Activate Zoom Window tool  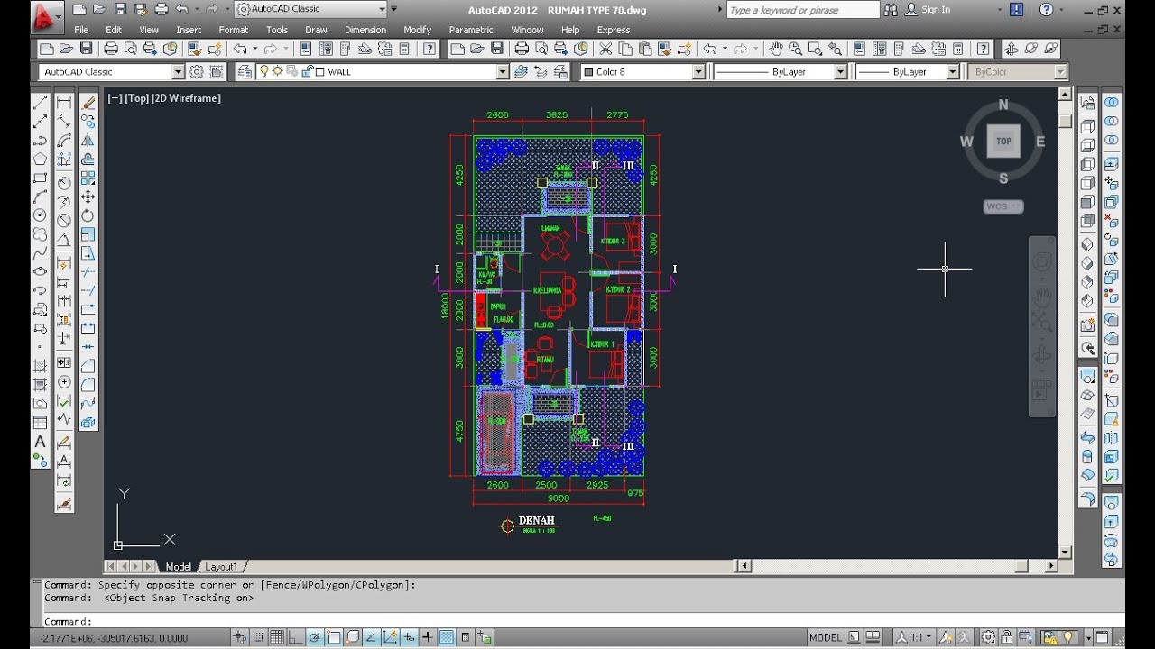(x=816, y=49)
